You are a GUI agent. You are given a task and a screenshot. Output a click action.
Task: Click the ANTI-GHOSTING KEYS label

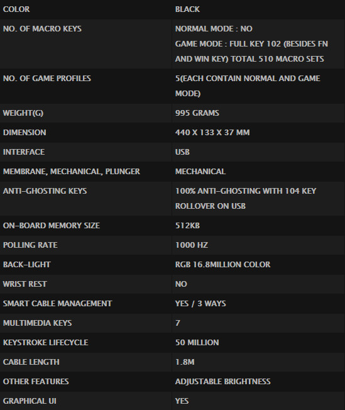point(45,191)
